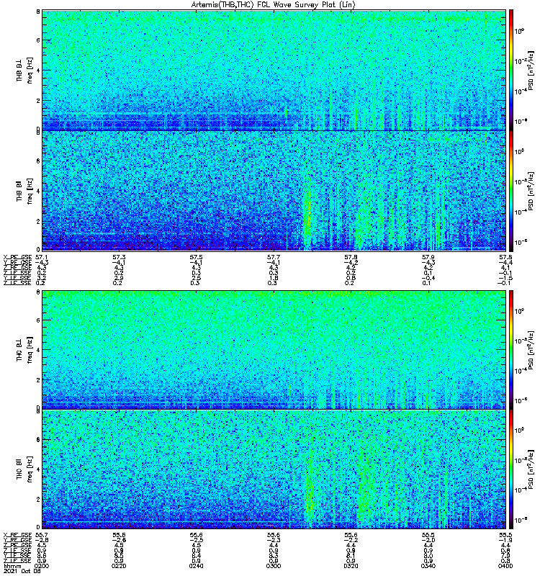Click the THB X position value "57.1"
Viewport: 540px width, 576px height.
coord(41,257)
